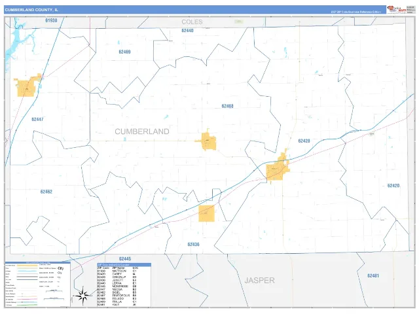Viewport: 419px width, 314px height.
Task: Click ZIP code label 62447
Action: point(37,119)
